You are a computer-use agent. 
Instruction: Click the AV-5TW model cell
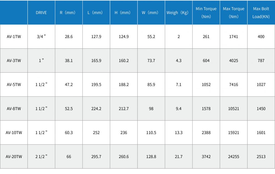coord(14,85)
